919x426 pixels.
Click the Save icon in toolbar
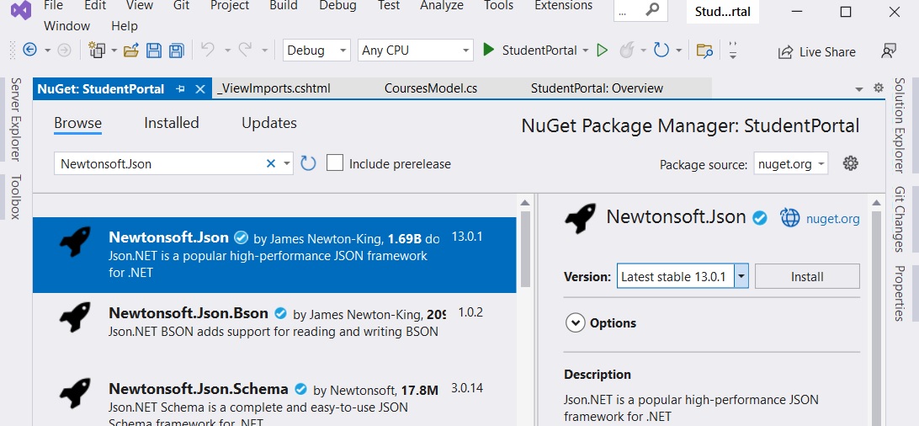(x=153, y=51)
